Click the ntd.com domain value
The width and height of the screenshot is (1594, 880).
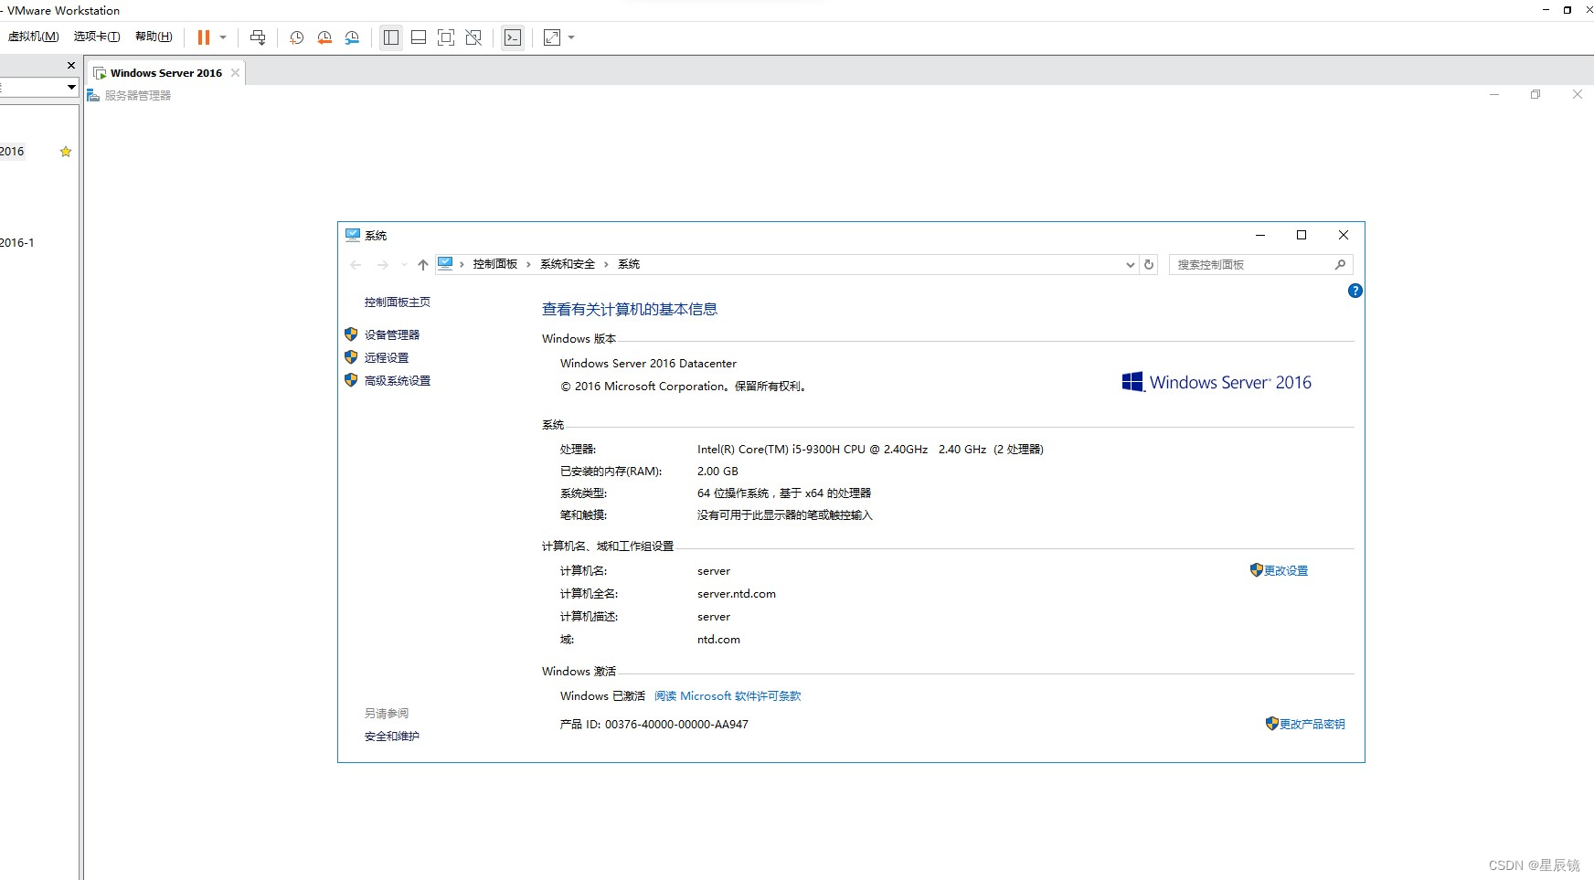pyautogui.click(x=718, y=640)
